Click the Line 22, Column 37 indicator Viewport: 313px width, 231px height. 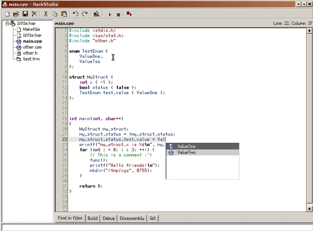click(x=292, y=23)
